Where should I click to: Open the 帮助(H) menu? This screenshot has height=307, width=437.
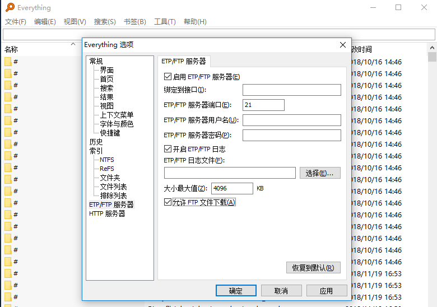(195, 22)
